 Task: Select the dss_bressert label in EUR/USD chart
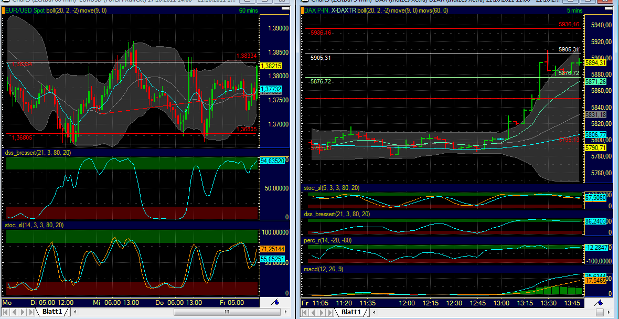[38, 153]
